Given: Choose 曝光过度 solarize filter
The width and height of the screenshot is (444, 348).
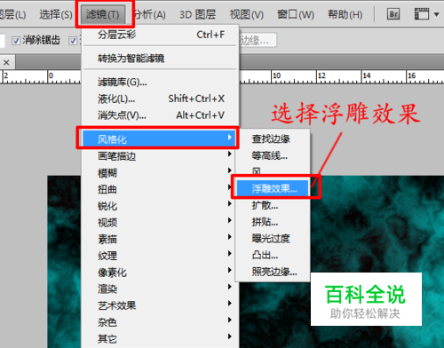Looking at the screenshot, I should [273, 238].
